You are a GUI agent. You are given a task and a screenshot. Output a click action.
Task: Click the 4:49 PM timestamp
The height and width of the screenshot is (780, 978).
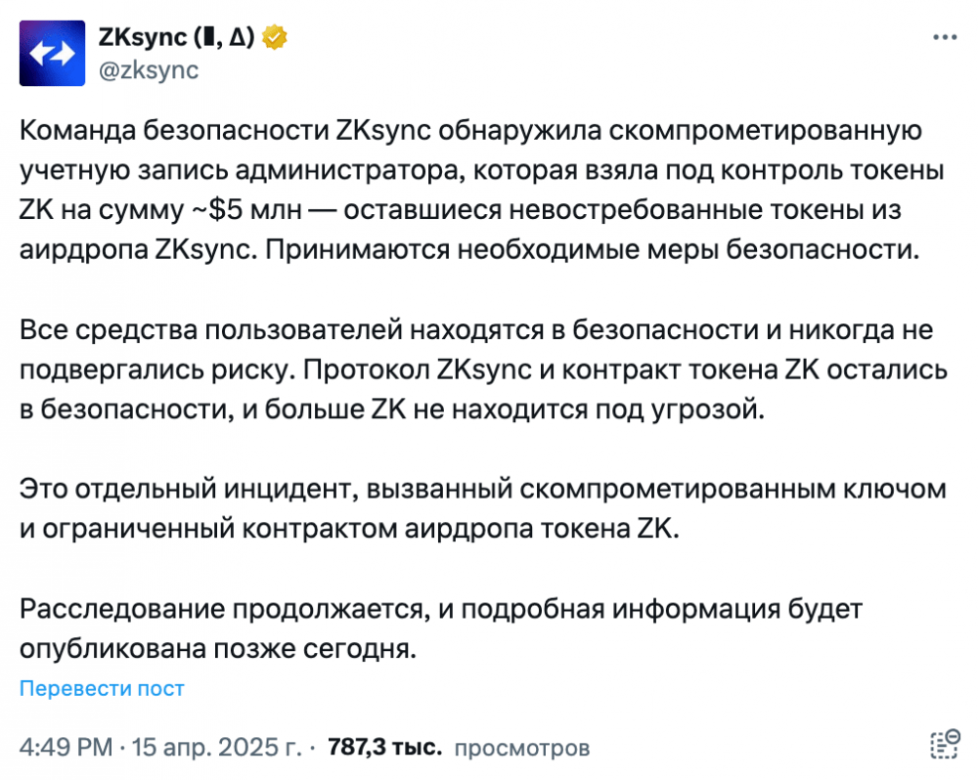point(67,747)
